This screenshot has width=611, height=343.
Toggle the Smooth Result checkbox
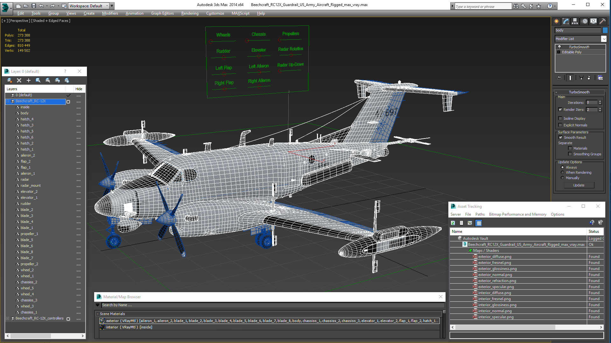coord(560,138)
